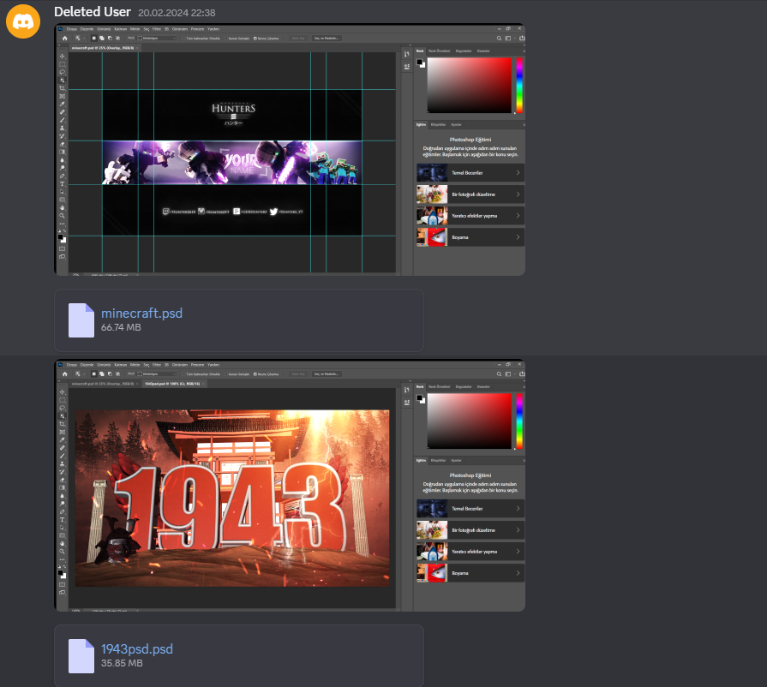The image size is (767, 687).
Task: Select the Crop tool in the 1943 screenshot
Action: [62, 424]
